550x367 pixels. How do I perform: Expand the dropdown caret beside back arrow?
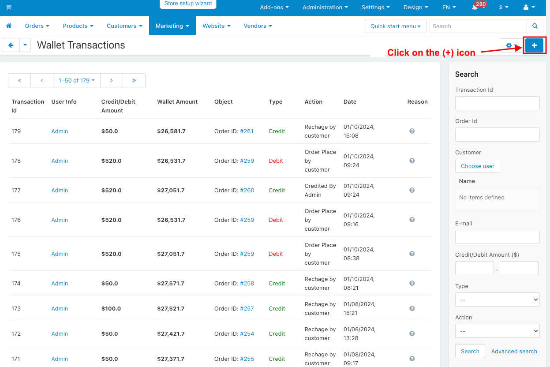tap(25, 45)
